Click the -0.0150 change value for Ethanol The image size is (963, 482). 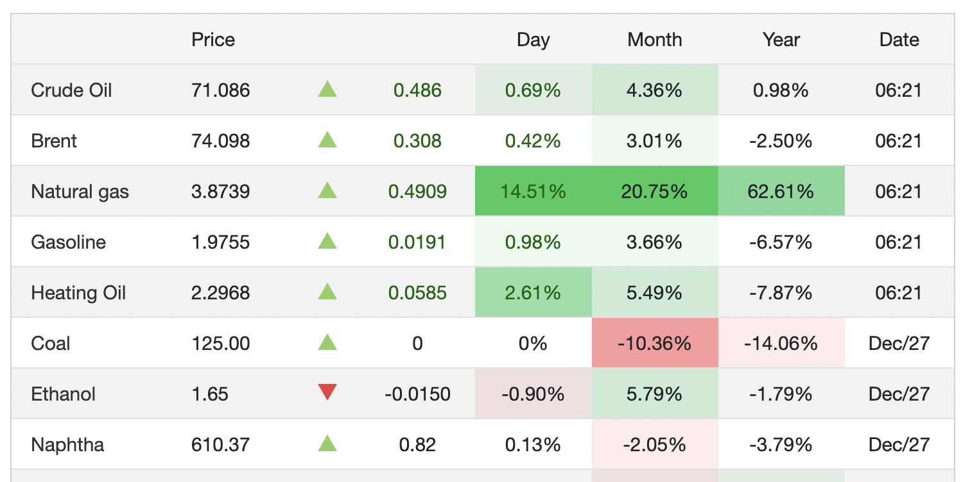coord(417,394)
